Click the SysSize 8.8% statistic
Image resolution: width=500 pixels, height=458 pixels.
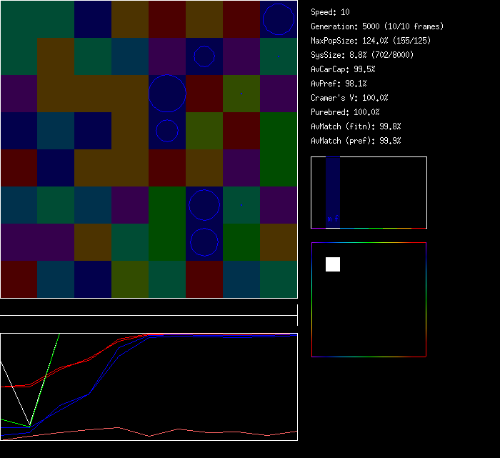pos(361,55)
